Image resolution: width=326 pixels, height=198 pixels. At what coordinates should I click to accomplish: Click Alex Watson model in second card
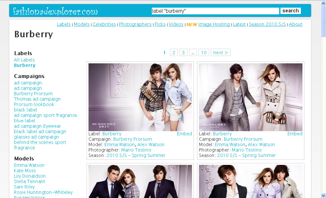pos(261,145)
